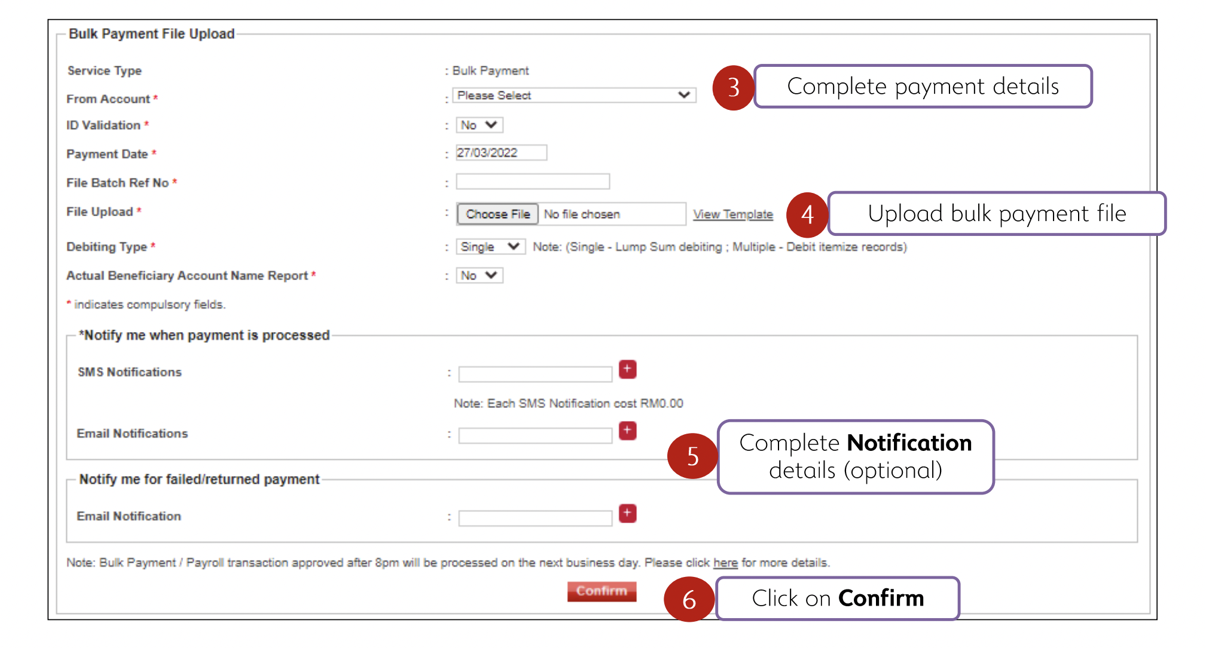Open the From Account dropdown
The image size is (1206, 648).
[573, 96]
